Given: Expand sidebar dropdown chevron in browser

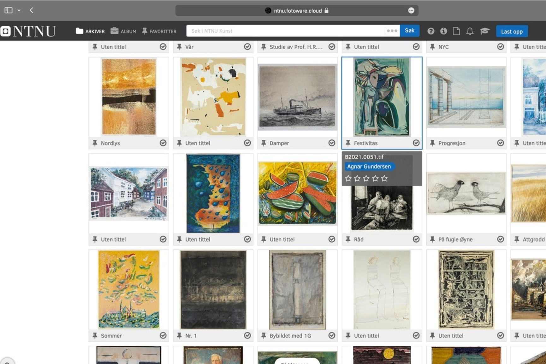Looking at the screenshot, I should [19, 10].
